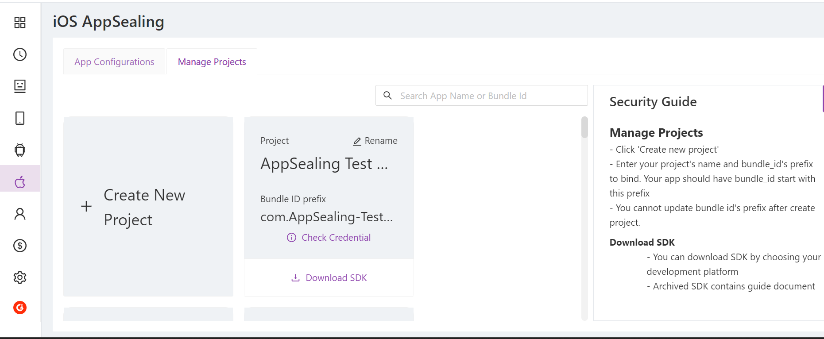
Task: Select the Manage Projects tab
Action: click(212, 62)
